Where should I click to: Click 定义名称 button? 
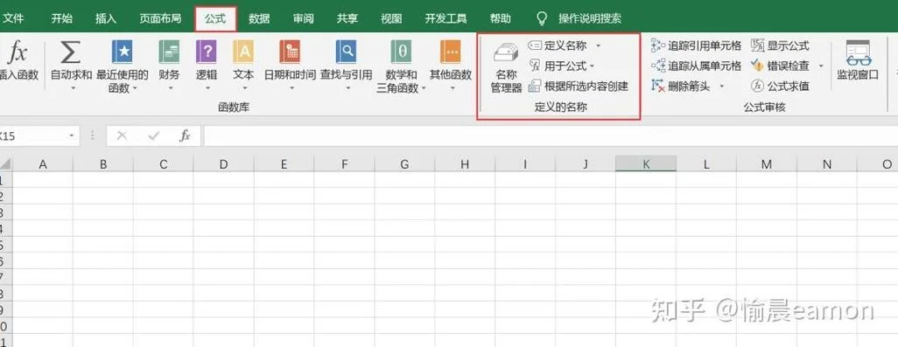click(558, 45)
